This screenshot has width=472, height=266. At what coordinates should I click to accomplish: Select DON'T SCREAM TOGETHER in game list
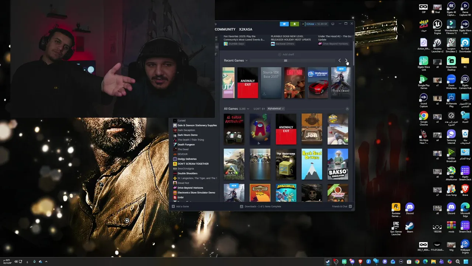coord(191,164)
